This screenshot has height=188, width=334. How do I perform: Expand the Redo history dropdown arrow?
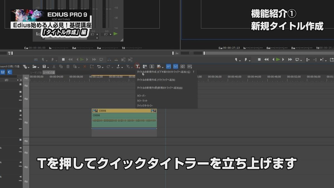point(112,67)
